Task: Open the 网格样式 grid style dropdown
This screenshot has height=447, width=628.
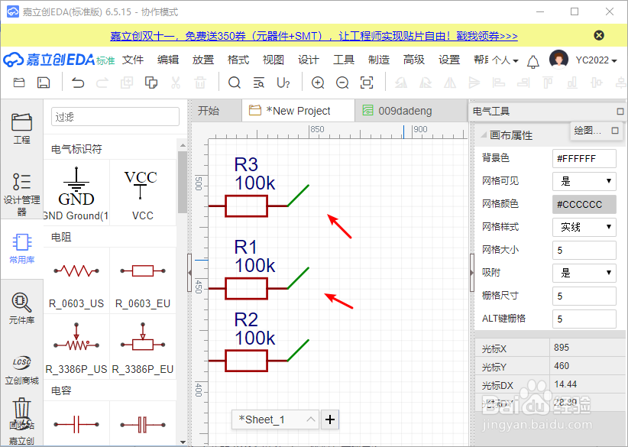Action: coord(584,227)
